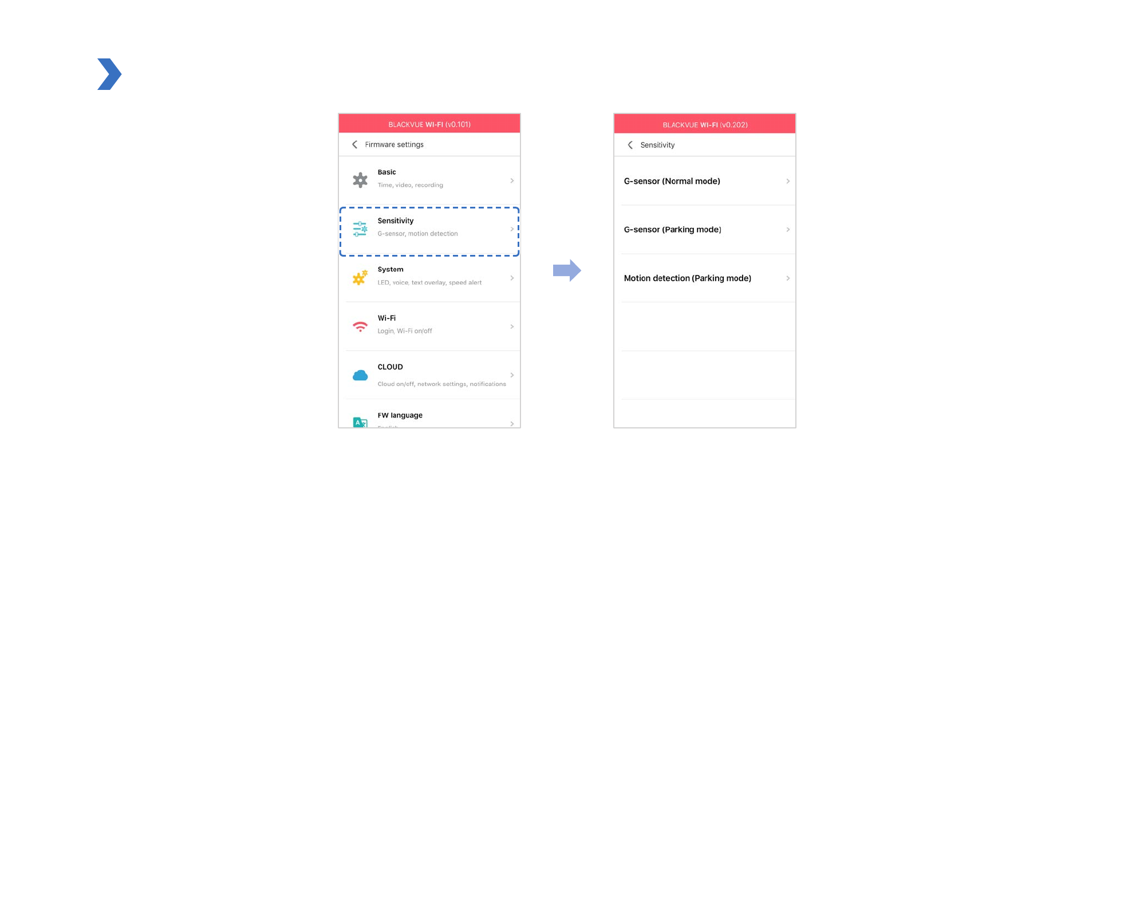Expand the System row chevron
This screenshot has height=909, width=1136.
512,278
